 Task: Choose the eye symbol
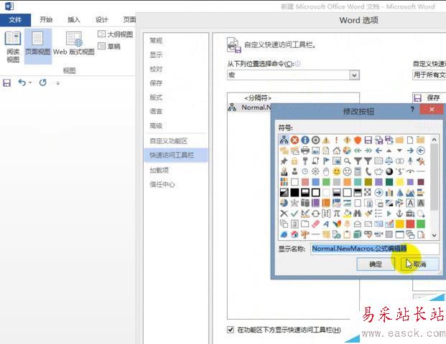click(x=410, y=171)
